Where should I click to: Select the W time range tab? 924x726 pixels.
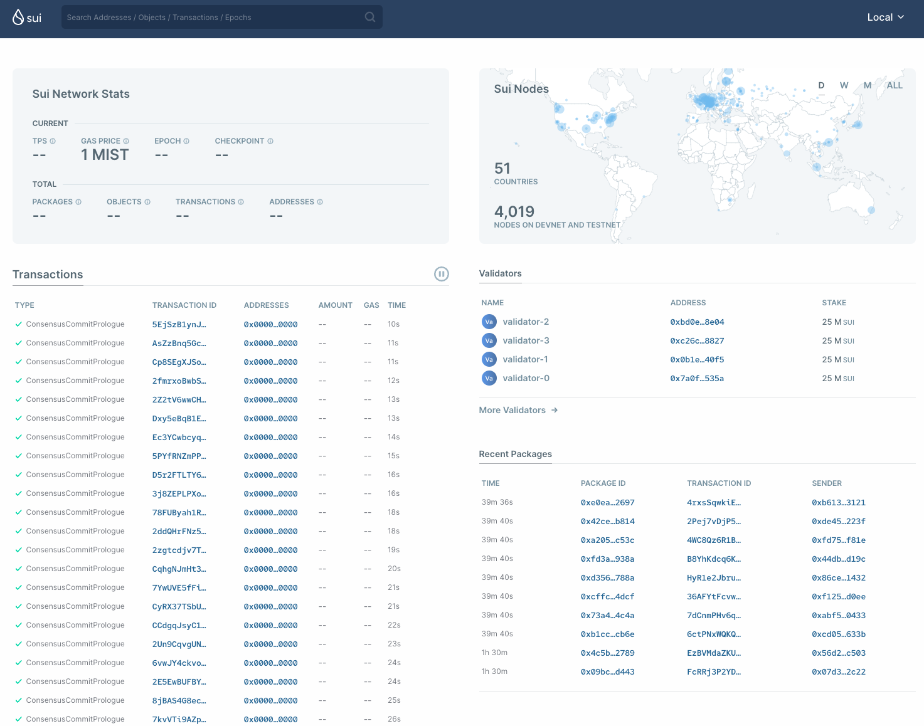tap(844, 86)
